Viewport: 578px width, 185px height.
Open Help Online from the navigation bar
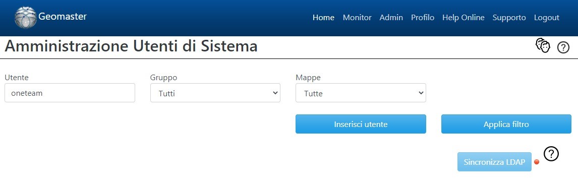click(x=463, y=18)
